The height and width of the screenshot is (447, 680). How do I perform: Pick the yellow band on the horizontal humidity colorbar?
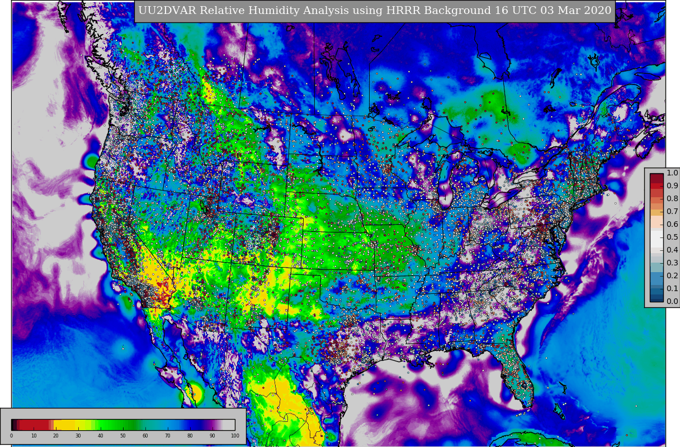64,425
